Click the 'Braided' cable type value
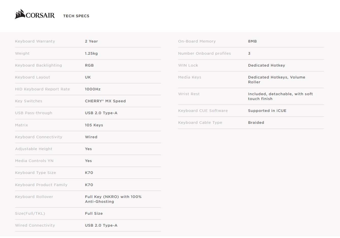 click(256, 123)
